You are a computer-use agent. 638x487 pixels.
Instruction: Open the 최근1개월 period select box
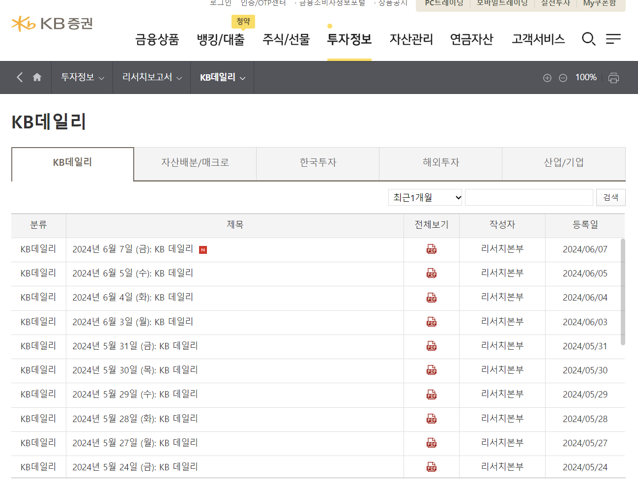426,197
